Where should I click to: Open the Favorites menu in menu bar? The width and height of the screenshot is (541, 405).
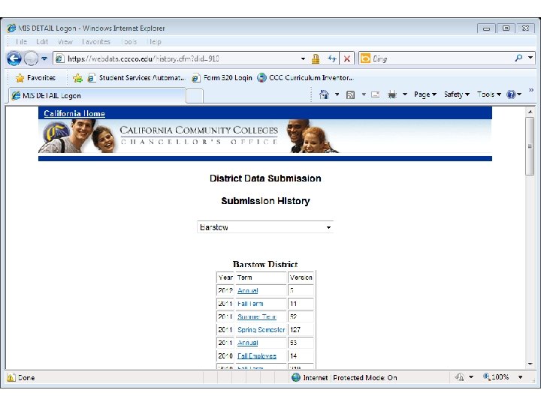96,42
